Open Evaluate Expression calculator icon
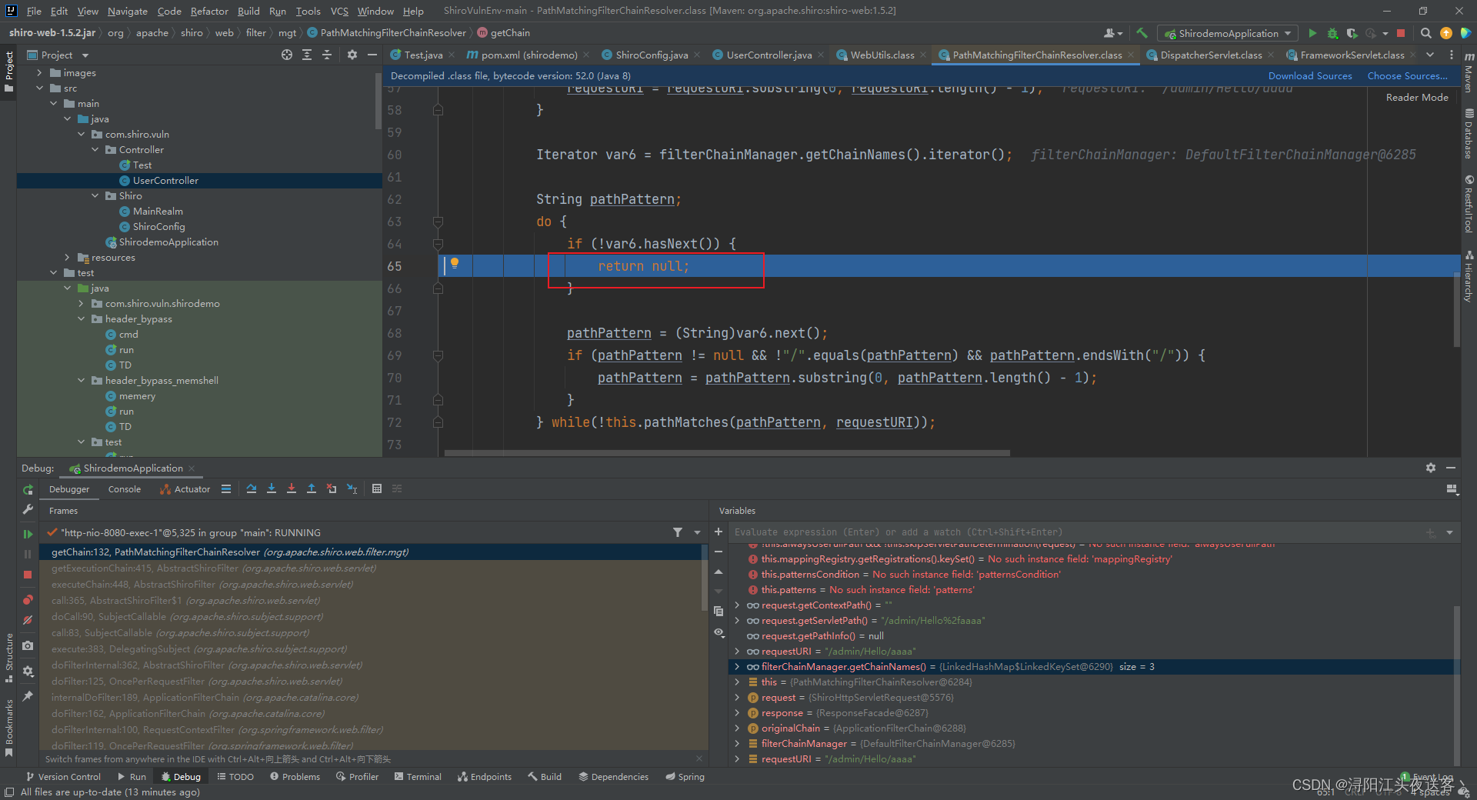Screen dimensions: 1477x800 tap(377, 488)
